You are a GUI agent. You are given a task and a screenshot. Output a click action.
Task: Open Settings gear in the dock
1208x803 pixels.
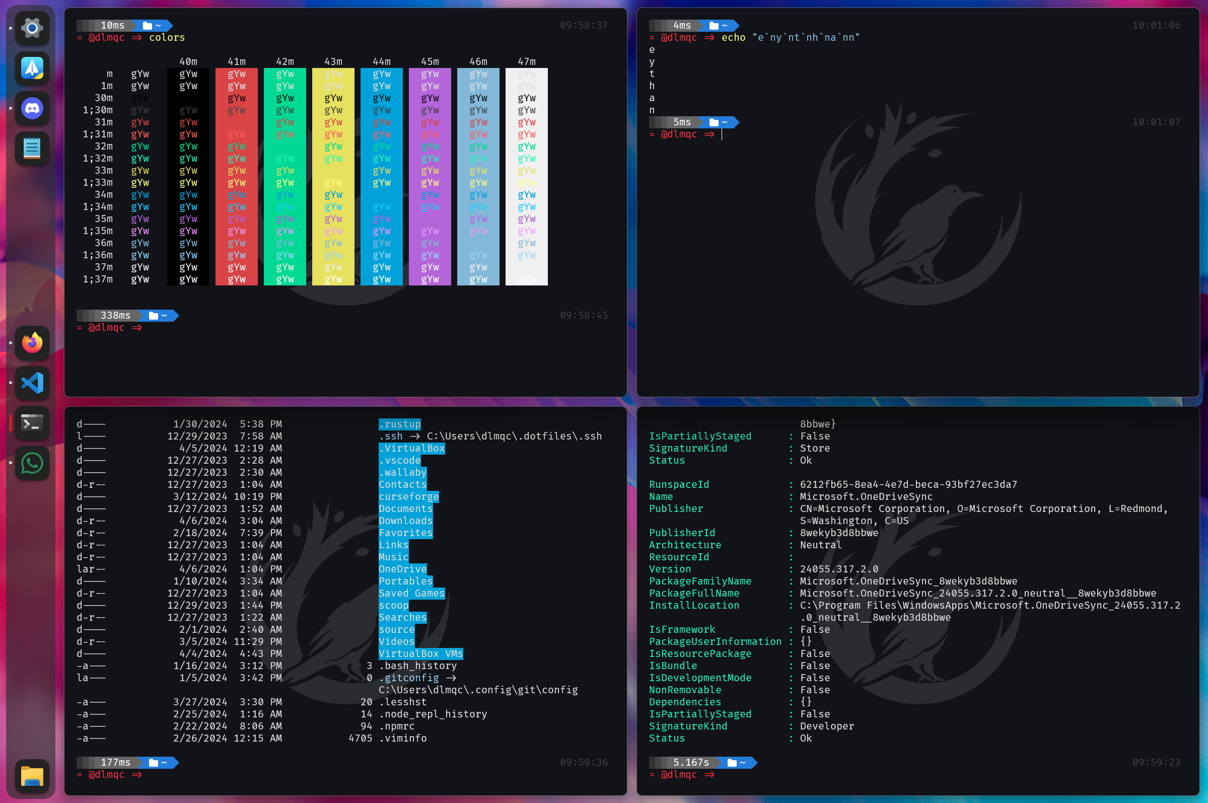click(x=32, y=28)
